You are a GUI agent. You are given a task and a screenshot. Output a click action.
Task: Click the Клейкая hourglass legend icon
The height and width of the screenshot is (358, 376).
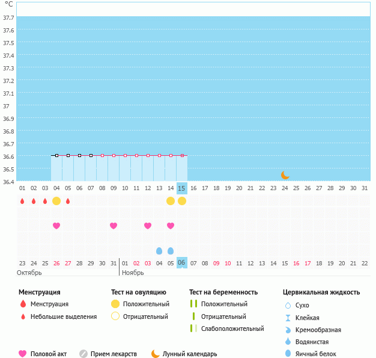pos(288,318)
